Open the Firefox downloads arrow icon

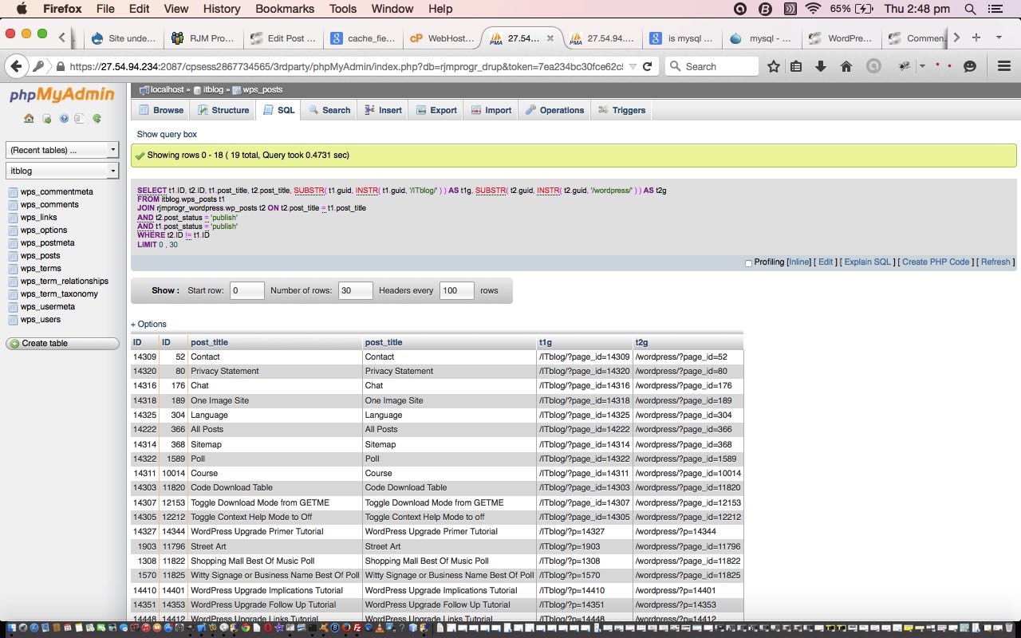[820, 66]
